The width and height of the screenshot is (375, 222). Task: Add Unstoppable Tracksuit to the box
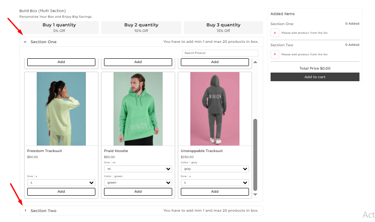coord(215,192)
